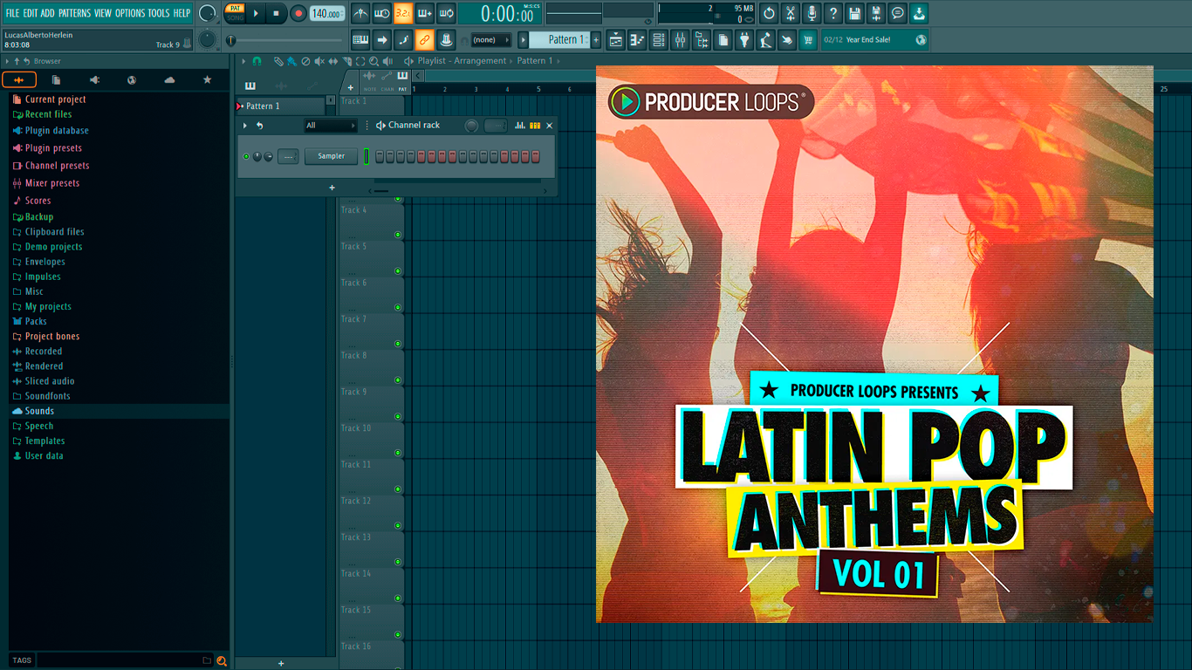Open tempo tapper icon
Image resolution: width=1192 pixels, height=670 pixels.
pos(765,39)
